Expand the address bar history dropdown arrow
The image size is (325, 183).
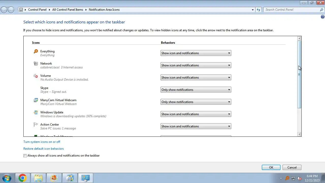click(x=253, y=10)
